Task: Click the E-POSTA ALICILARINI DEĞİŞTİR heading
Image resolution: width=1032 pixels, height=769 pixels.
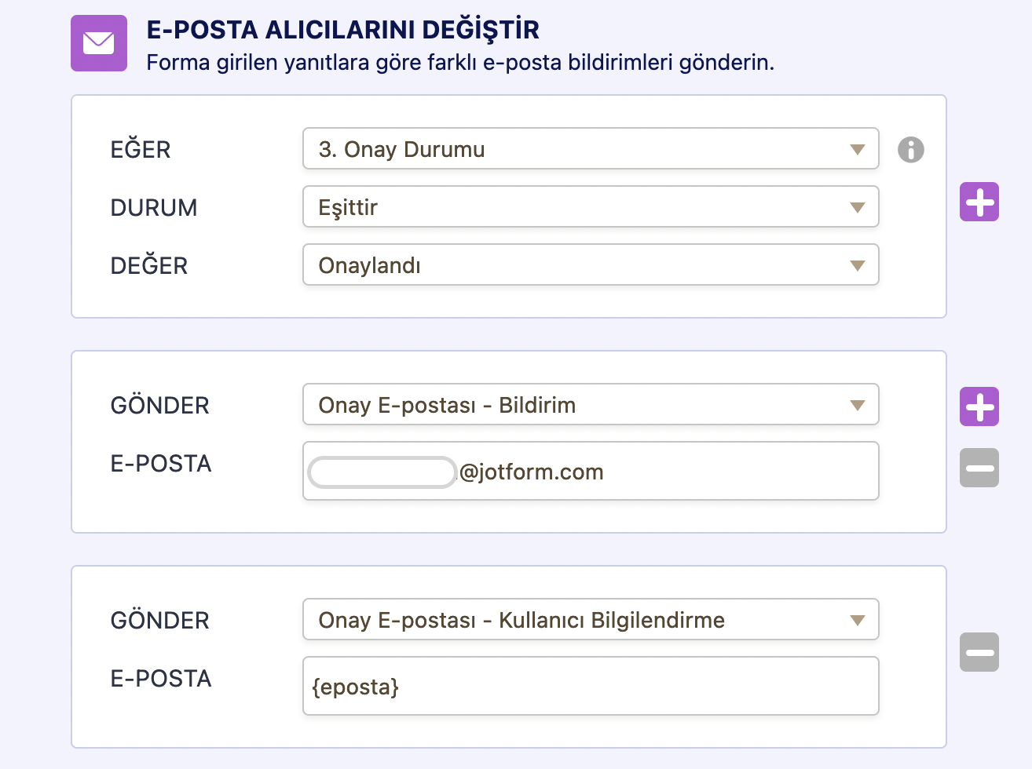Action: coord(342,30)
